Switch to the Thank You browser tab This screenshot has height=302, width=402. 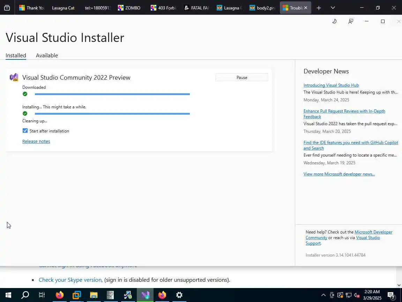[x=31, y=8]
